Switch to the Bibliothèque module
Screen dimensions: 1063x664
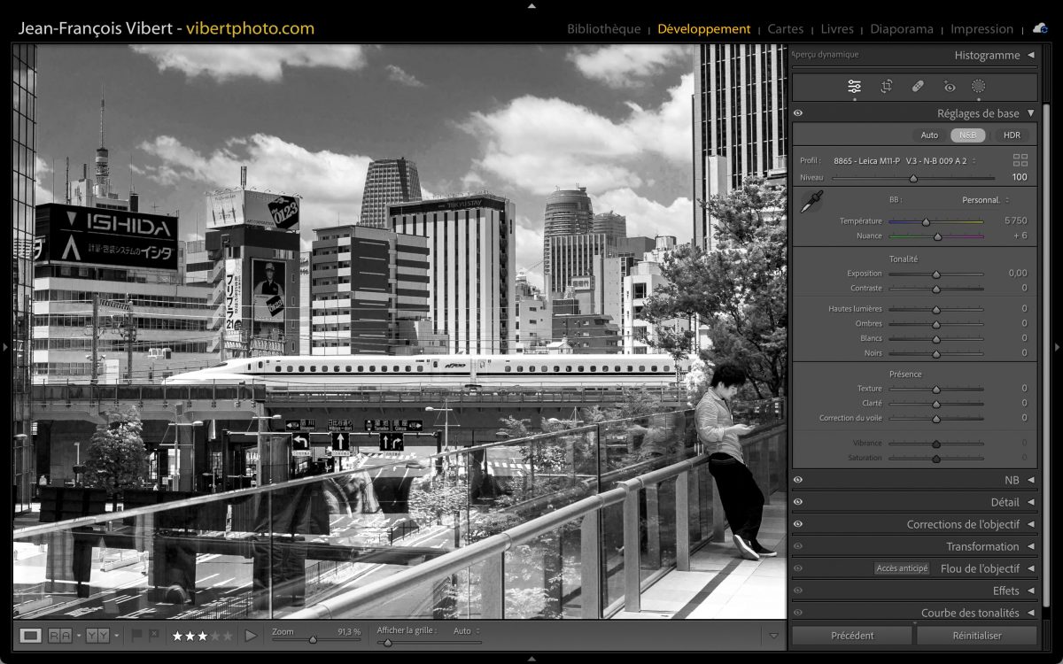pyautogui.click(x=603, y=29)
